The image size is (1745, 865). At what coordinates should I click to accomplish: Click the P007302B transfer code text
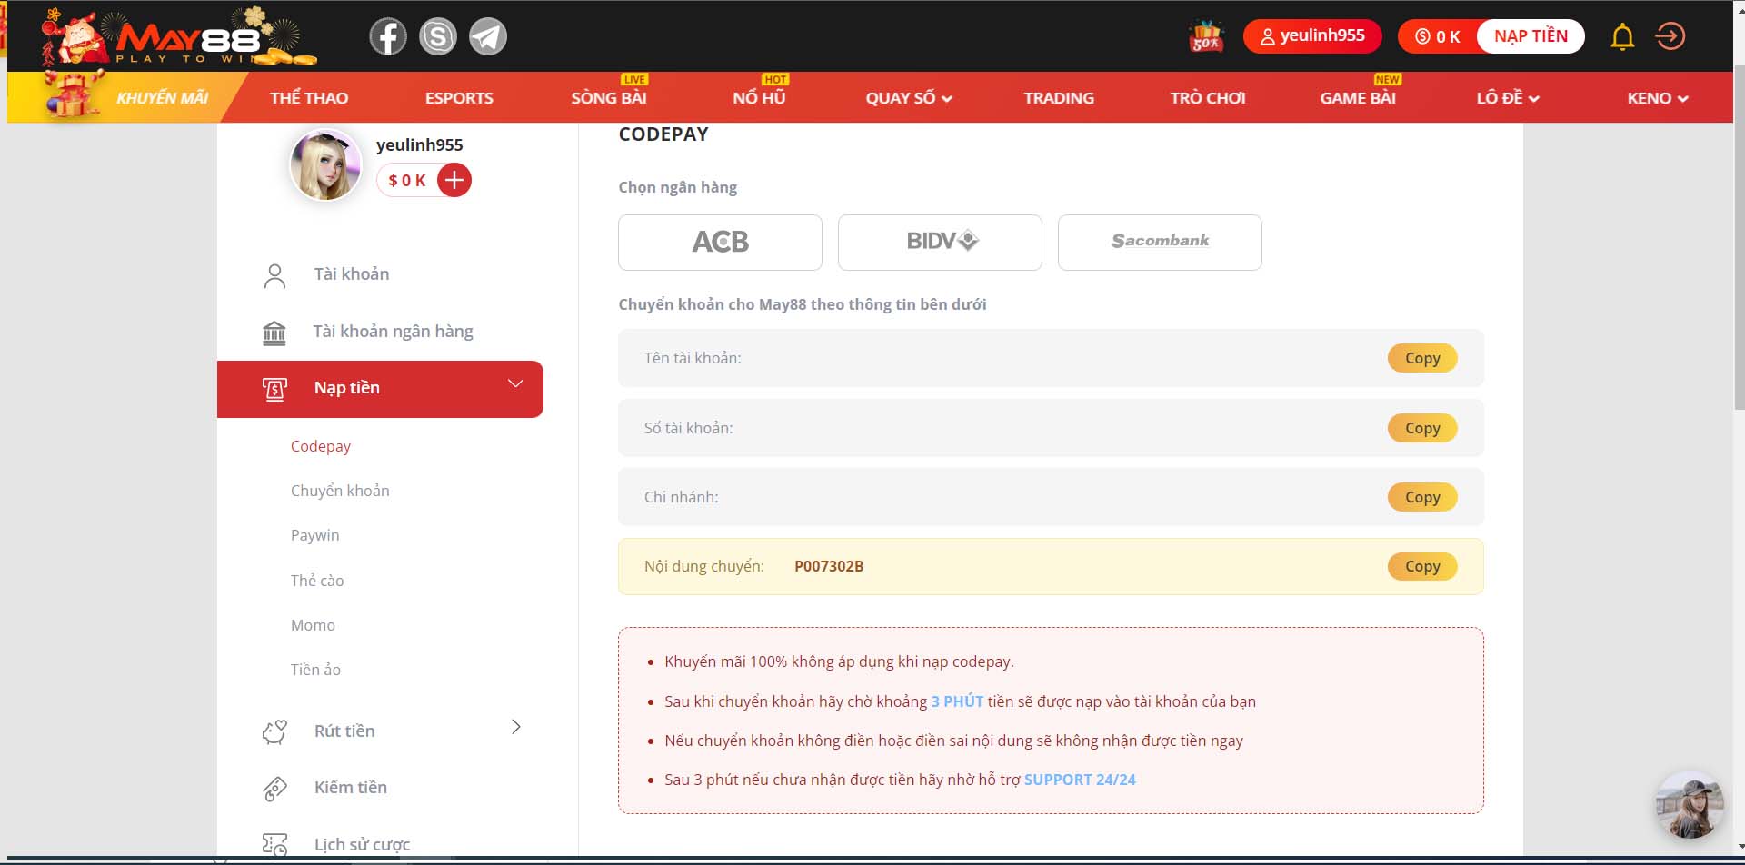point(829,566)
